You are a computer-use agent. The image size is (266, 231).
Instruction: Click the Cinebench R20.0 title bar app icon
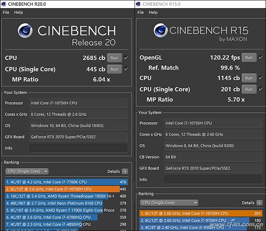[4, 4]
